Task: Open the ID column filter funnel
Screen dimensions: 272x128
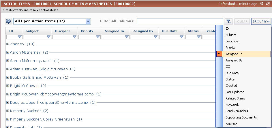Action: (20, 37)
